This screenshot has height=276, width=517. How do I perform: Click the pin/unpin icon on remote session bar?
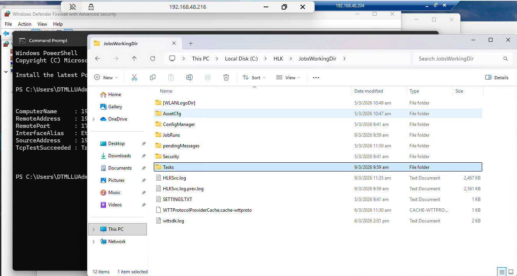[73, 7]
